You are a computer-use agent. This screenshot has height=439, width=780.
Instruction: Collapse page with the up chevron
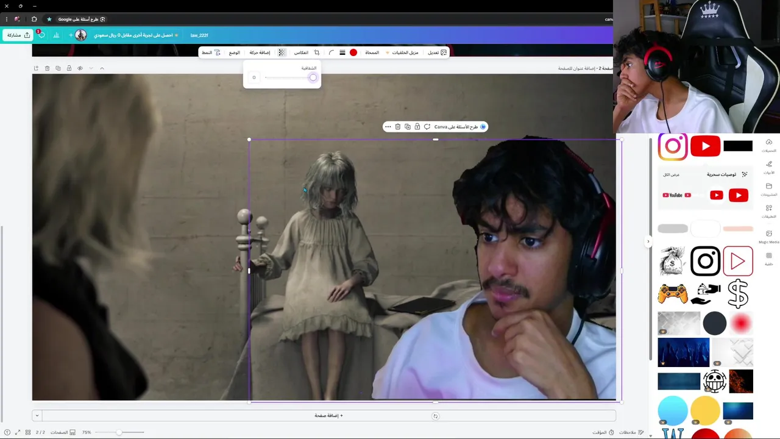pyautogui.click(x=102, y=68)
